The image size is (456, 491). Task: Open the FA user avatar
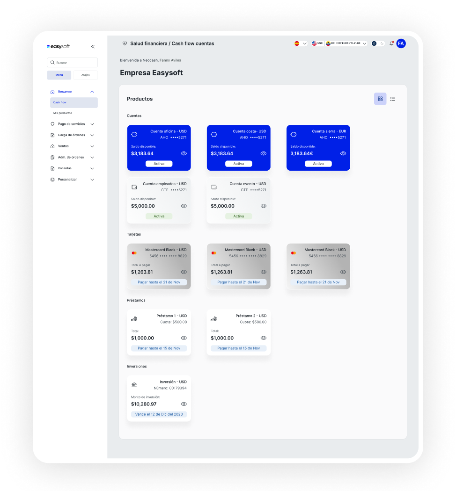point(401,43)
